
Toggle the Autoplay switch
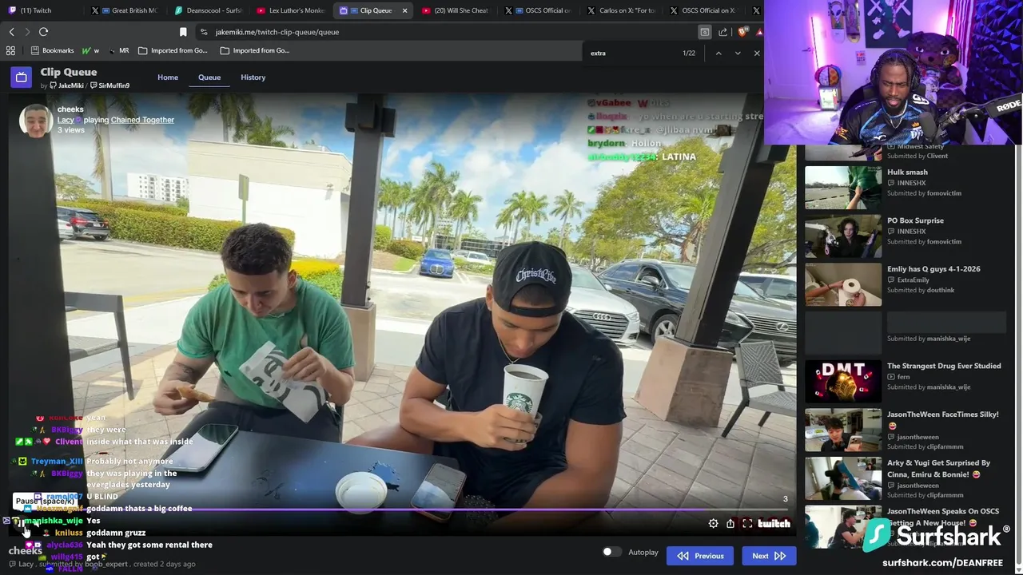coord(611,552)
